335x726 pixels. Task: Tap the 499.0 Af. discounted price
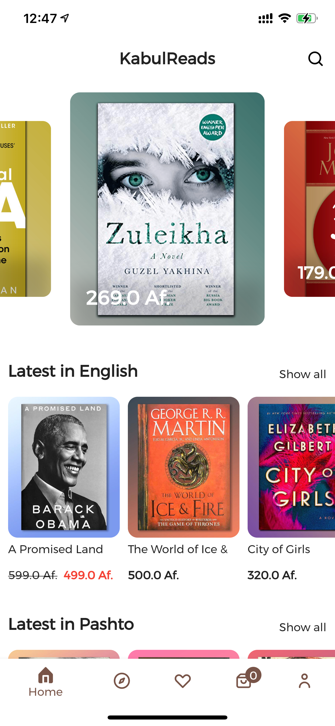point(88,575)
